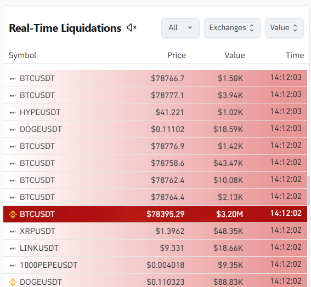Image resolution: width=311 pixels, height=287 pixels.
Task: Toggle the muted speaker sound icon
Action: [x=132, y=27]
